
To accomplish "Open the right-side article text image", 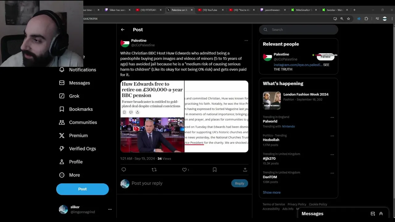I will (x=216, y=117).
